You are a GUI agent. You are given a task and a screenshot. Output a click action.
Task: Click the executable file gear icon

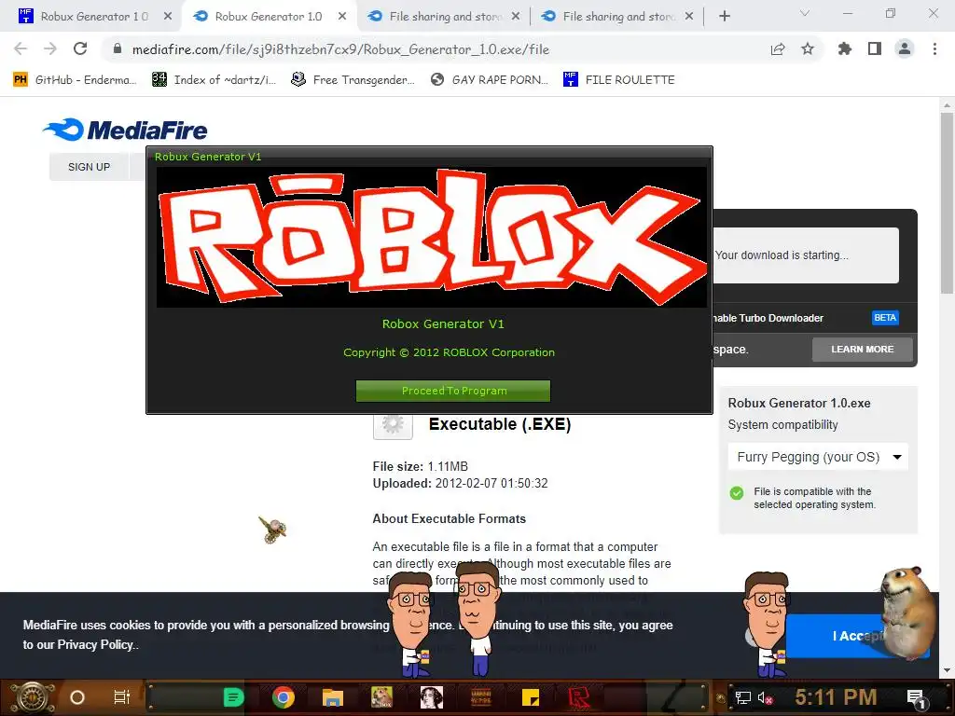(x=393, y=425)
